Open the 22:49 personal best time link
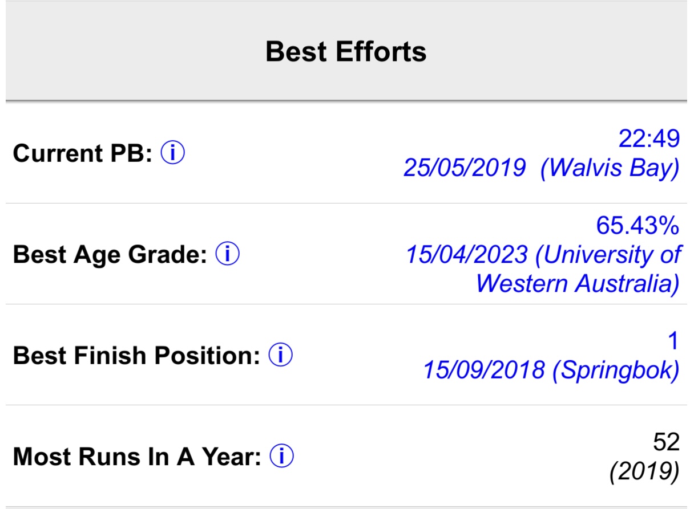Screen dimensions: 690x509 coord(648,139)
